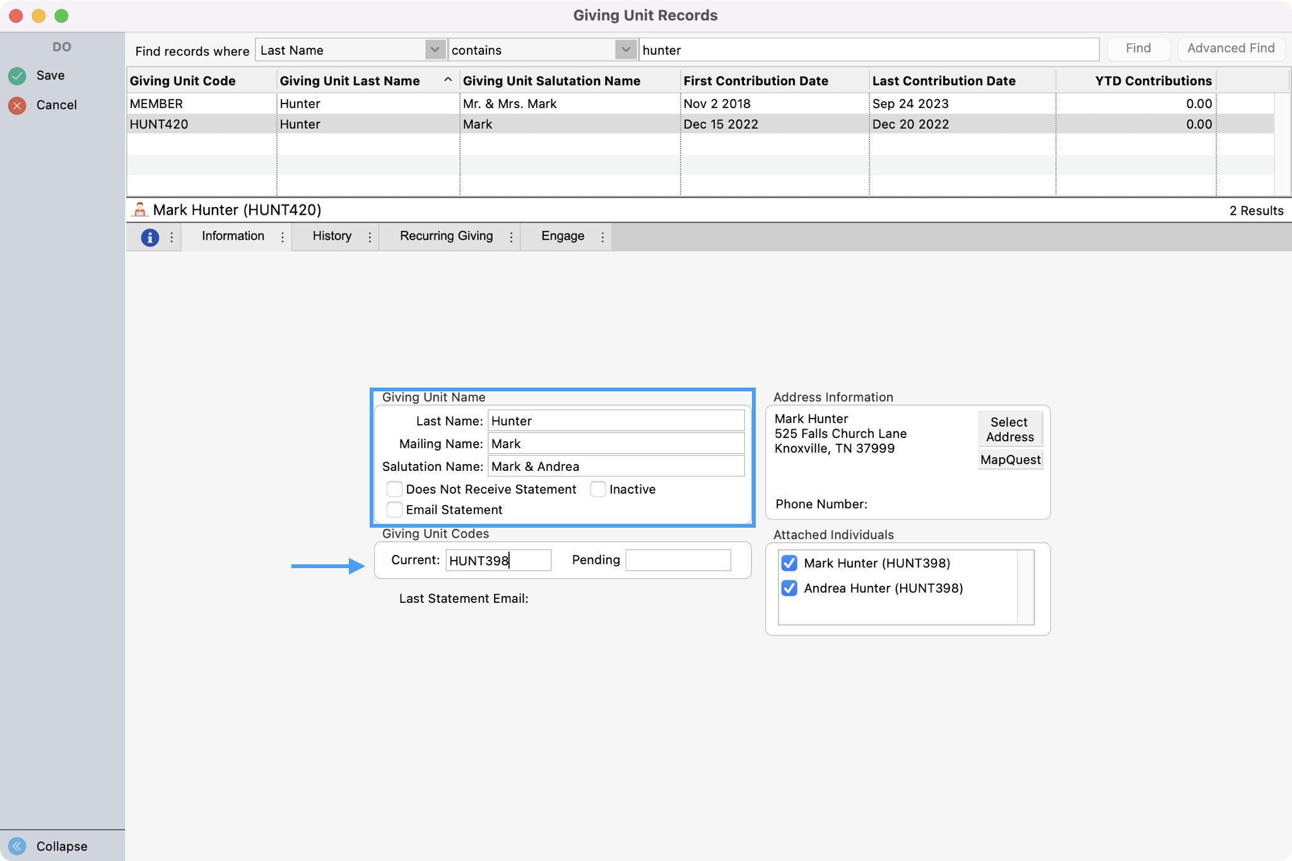
Task: Toggle the Email Statement checkbox
Action: pos(395,509)
